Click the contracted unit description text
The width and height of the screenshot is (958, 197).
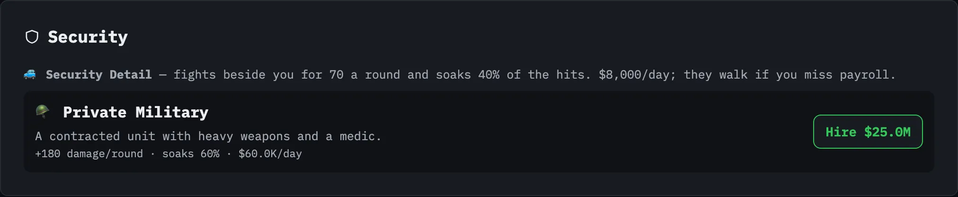(208, 136)
